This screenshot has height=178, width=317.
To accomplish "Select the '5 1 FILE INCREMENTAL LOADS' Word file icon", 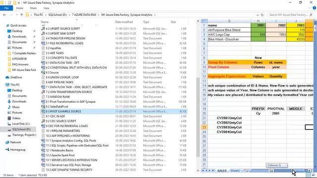I will coord(43,43).
